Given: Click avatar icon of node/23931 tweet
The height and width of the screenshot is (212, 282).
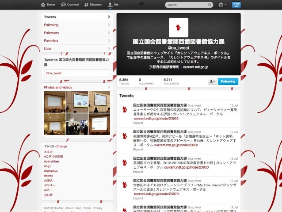Looking at the screenshot, I should (125, 136).
